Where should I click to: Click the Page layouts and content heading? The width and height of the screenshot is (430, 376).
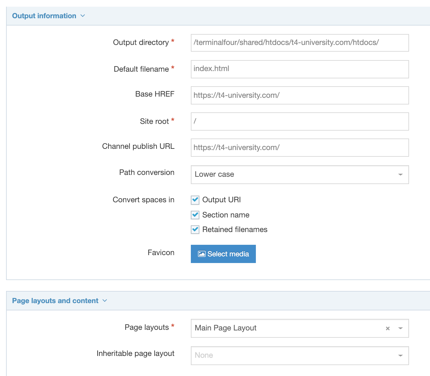(x=55, y=301)
